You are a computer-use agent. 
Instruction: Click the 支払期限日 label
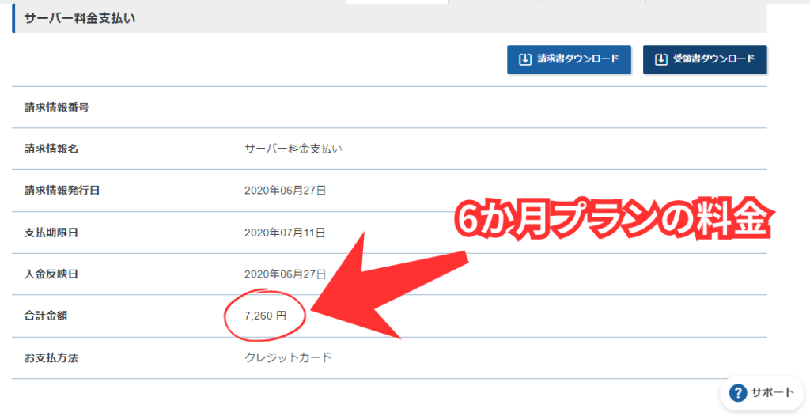pyautogui.click(x=51, y=233)
